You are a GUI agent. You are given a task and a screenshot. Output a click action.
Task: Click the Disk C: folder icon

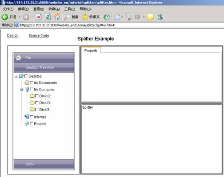[32, 96]
